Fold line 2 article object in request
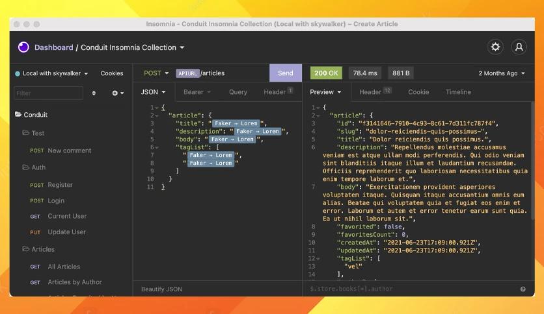Viewport: 544px width, 314px height. click(x=157, y=116)
